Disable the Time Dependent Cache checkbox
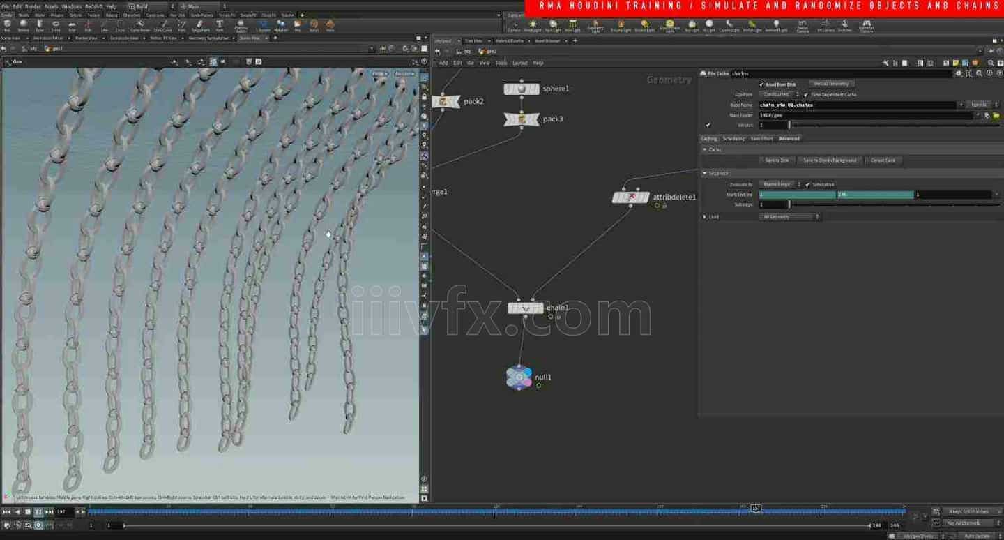 tap(806, 95)
